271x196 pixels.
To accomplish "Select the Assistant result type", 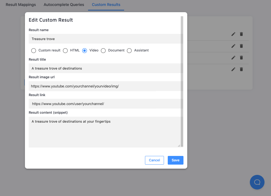I will point(129,50).
